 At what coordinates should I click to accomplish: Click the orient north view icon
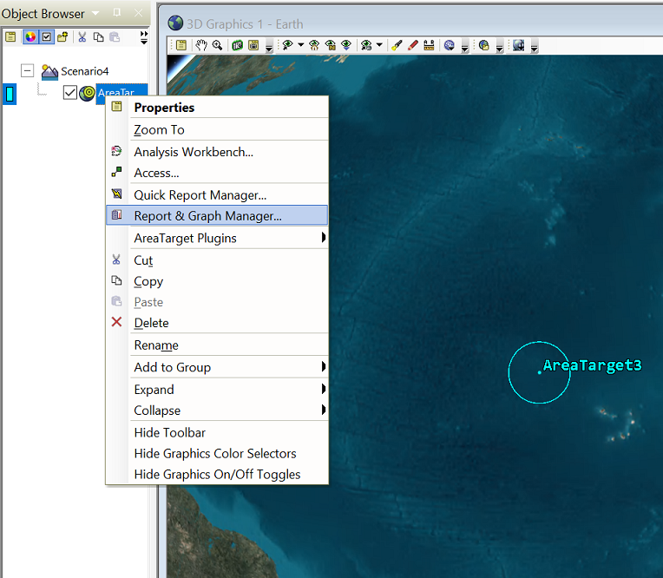click(331, 45)
